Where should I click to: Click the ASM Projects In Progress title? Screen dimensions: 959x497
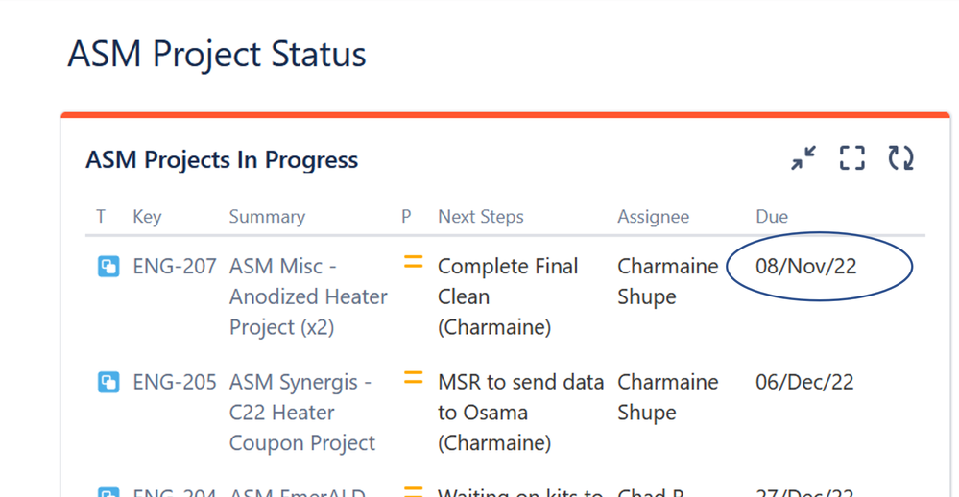222,160
